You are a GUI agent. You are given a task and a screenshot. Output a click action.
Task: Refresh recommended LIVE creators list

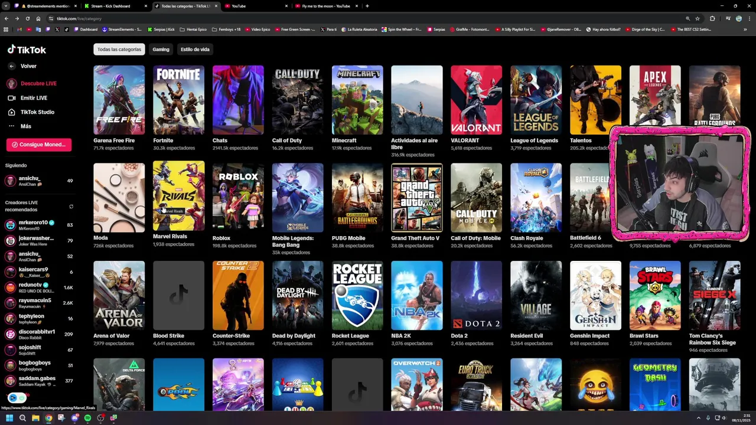click(71, 207)
